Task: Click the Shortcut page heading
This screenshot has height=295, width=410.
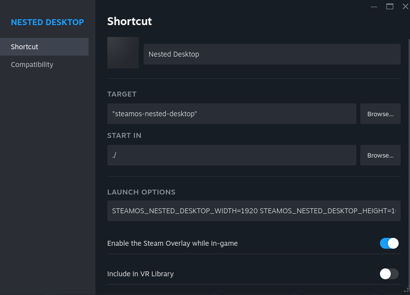Action: 129,21
